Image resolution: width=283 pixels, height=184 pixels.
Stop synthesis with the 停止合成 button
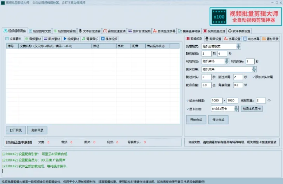point(219,120)
